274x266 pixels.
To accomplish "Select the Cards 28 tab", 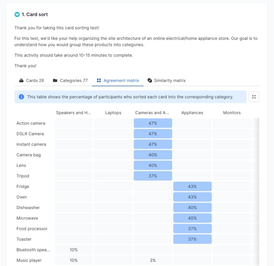I will click(x=31, y=80).
